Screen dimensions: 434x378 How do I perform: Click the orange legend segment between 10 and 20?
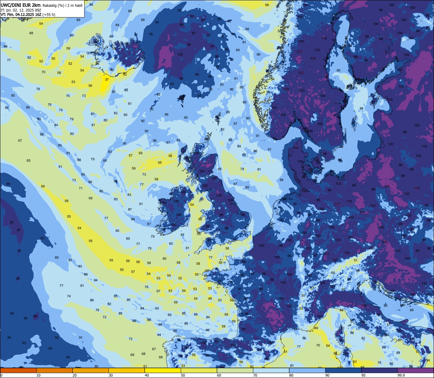54,370
